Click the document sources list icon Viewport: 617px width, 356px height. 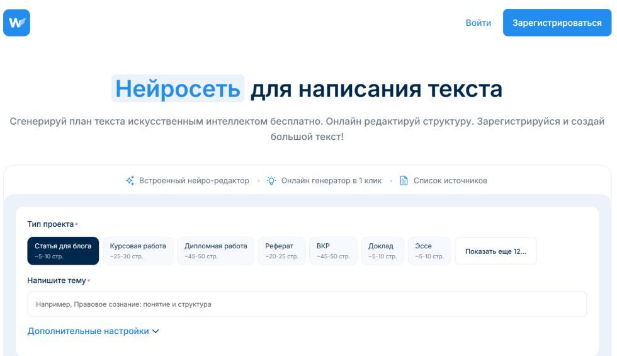pos(404,180)
